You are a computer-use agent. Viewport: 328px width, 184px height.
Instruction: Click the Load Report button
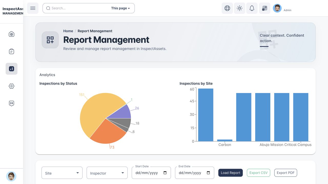(231, 173)
